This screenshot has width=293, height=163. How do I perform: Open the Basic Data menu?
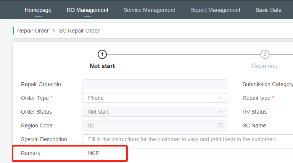click(268, 10)
